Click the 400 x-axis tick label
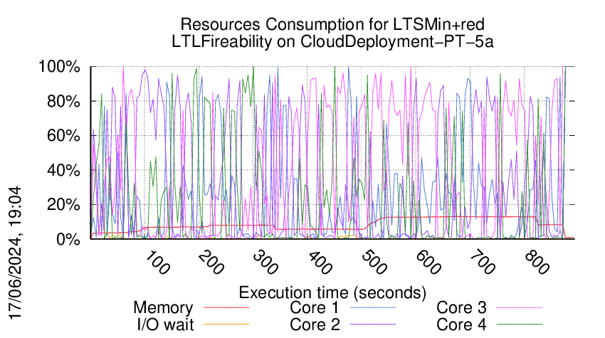The height and width of the screenshot is (338, 605). 320,263
